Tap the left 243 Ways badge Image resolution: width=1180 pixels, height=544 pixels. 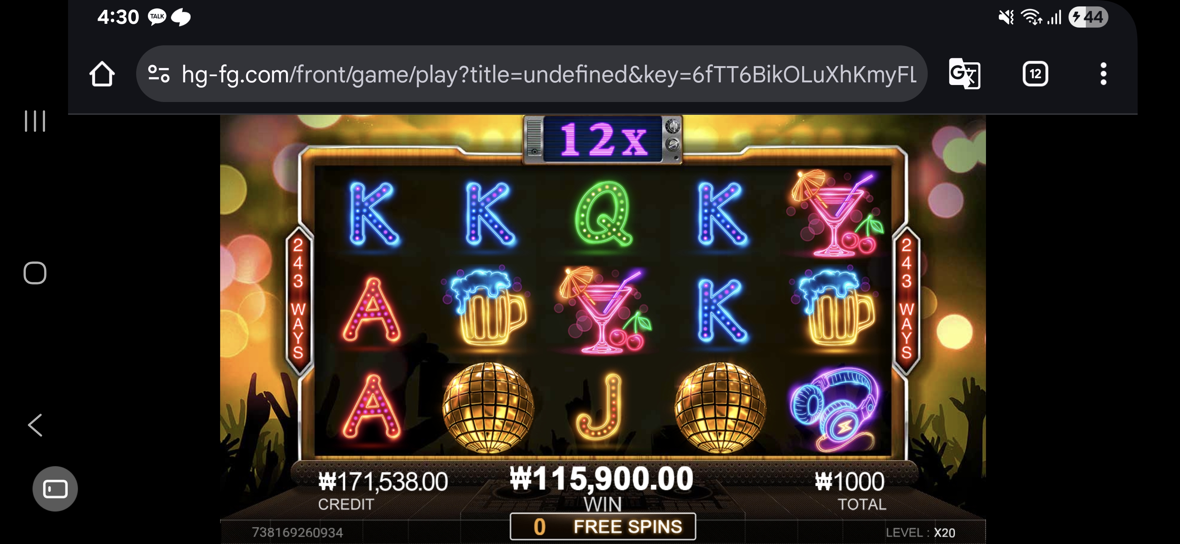pyautogui.click(x=298, y=300)
